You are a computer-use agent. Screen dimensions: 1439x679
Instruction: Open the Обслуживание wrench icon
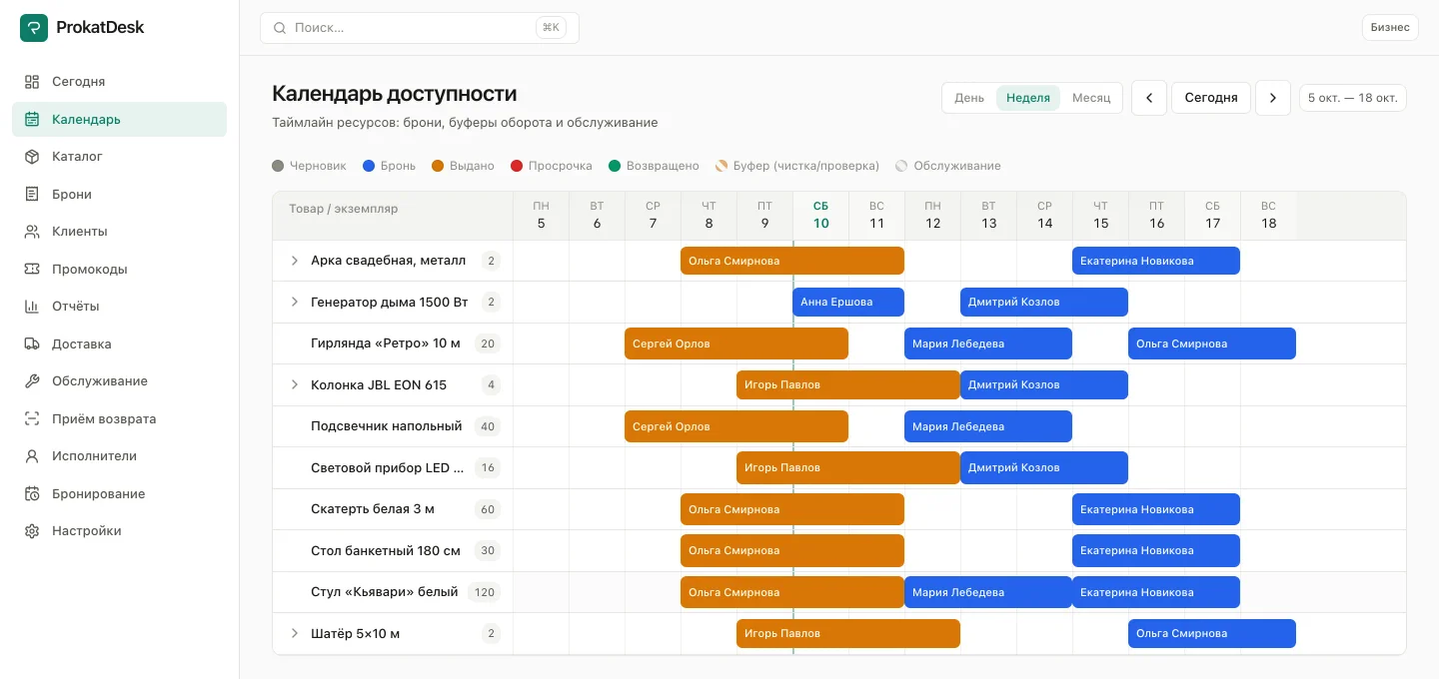(x=32, y=381)
